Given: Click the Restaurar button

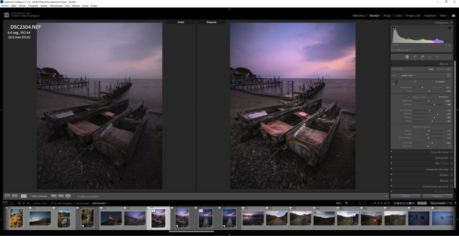Looking at the screenshot, I should (437, 196).
